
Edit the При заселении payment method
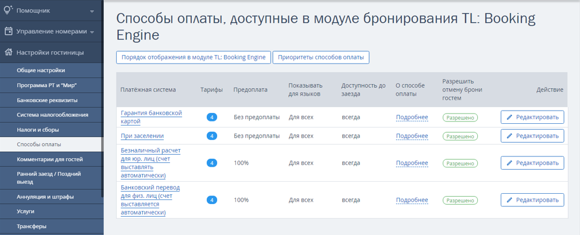(x=532, y=136)
